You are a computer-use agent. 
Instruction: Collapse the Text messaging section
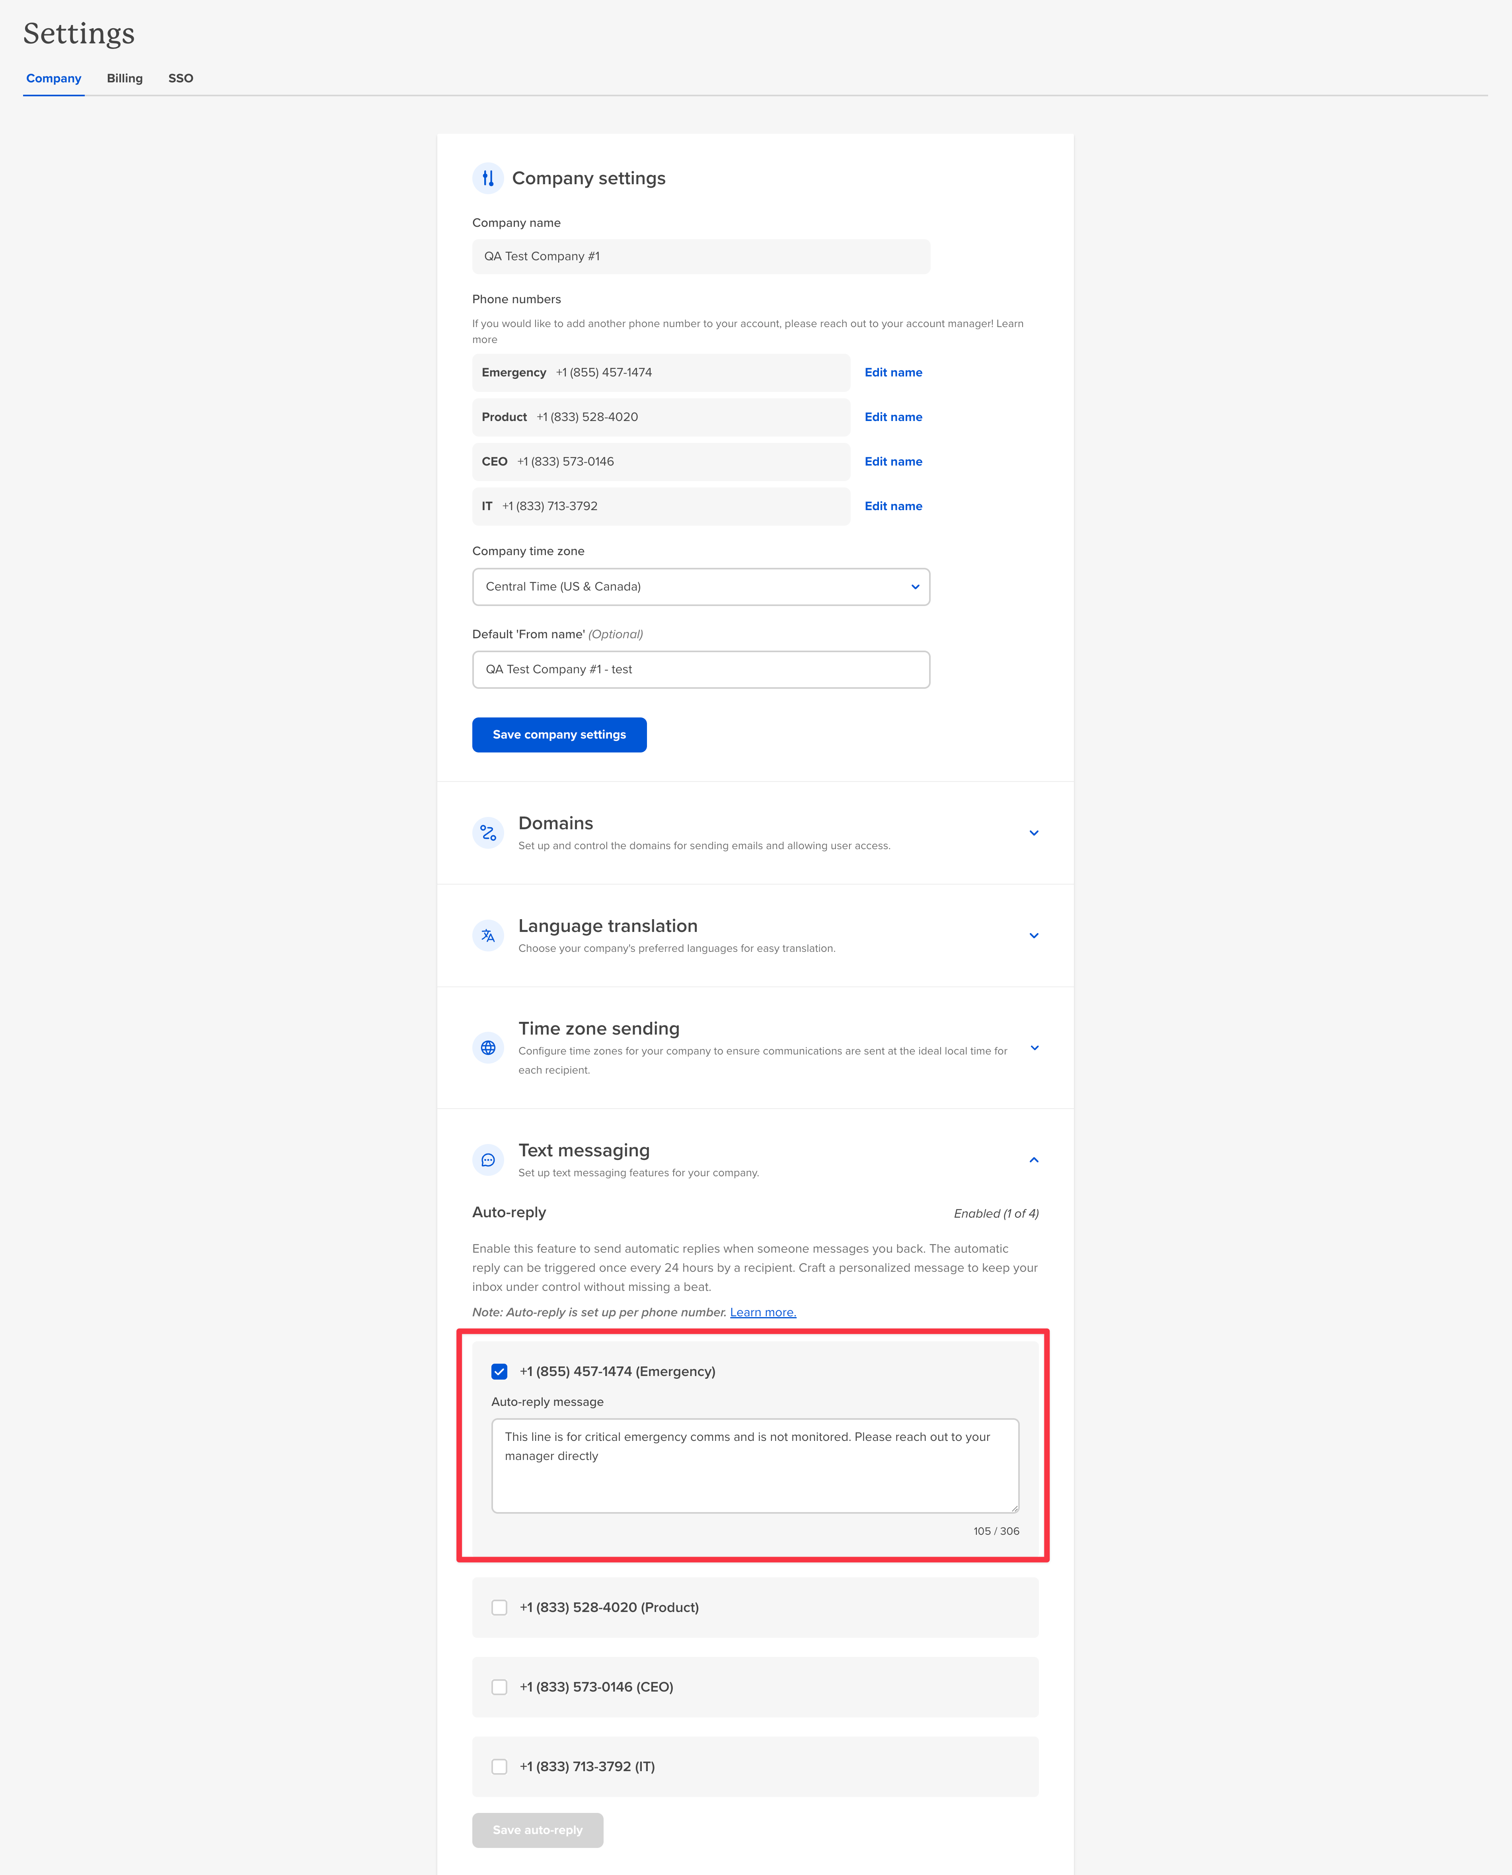point(1034,1160)
